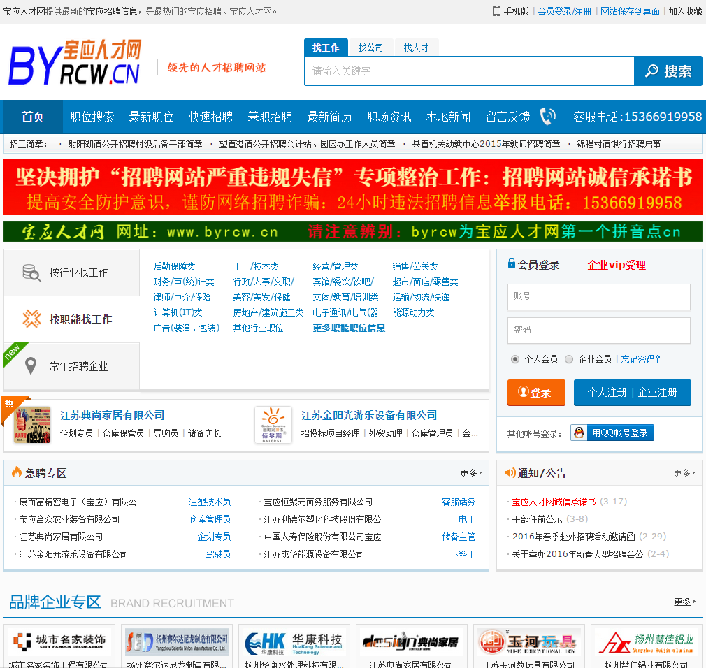This screenshot has height=668, width=706.
Task: Open the 射阳湖镇公开招聘村级后备干部简章 notice
Action: (x=135, y=144)
